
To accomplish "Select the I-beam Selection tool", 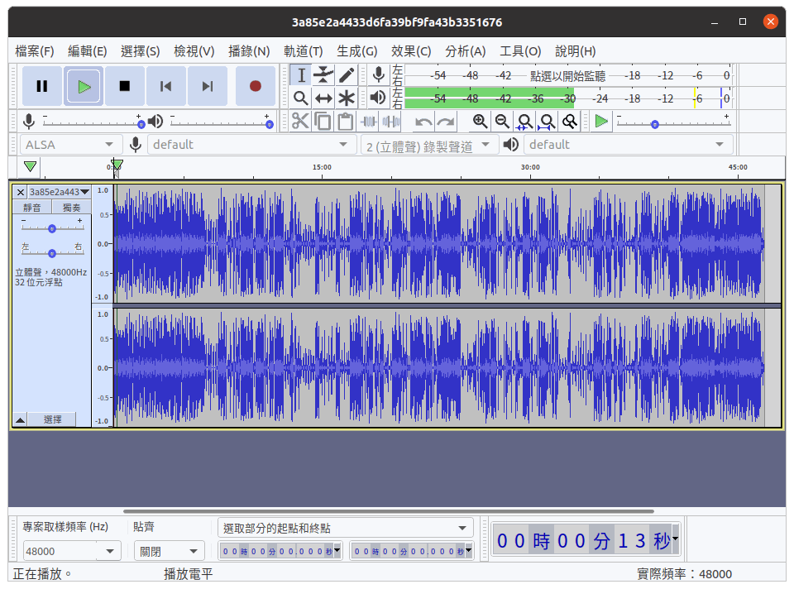I will coord(301,75).
